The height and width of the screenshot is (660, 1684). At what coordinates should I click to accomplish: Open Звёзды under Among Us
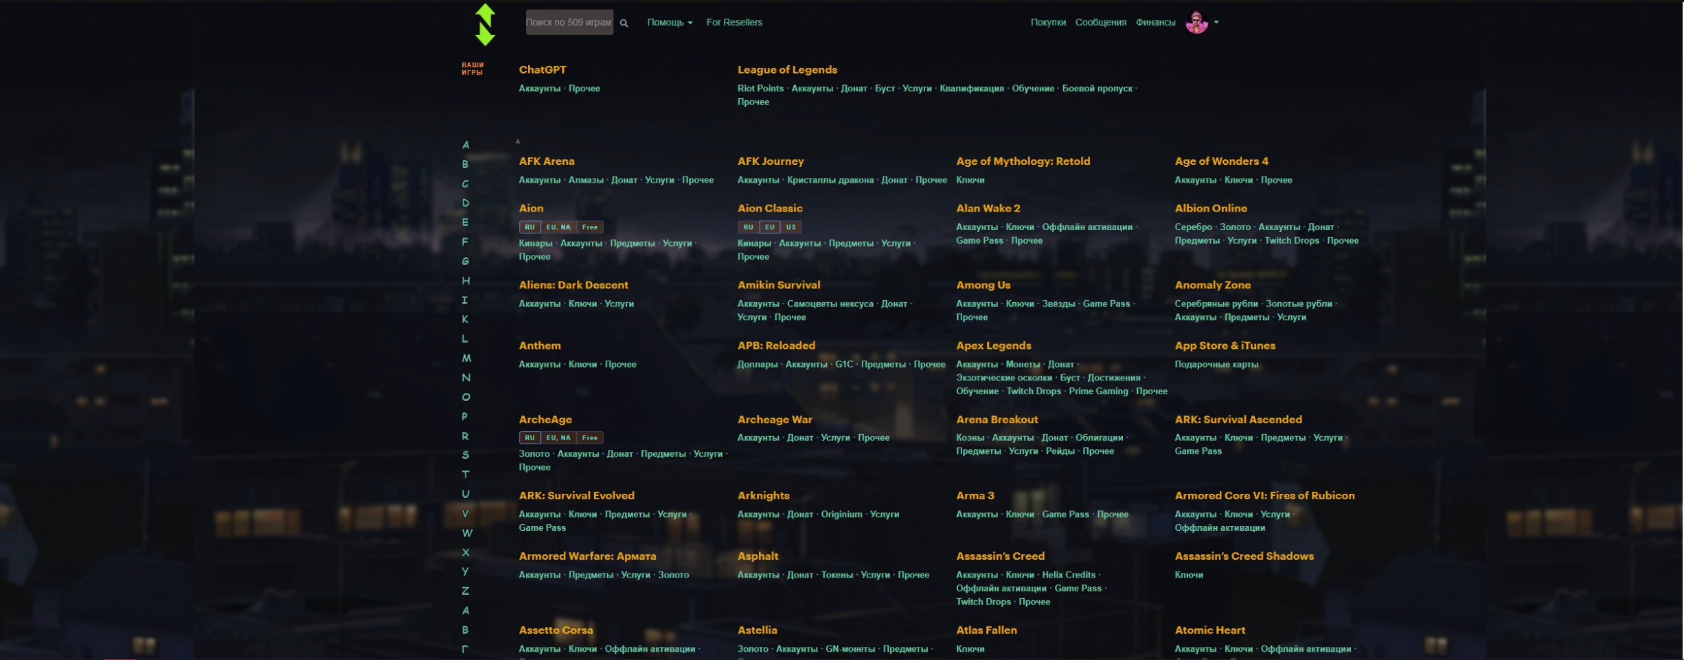click(1058, 304)
